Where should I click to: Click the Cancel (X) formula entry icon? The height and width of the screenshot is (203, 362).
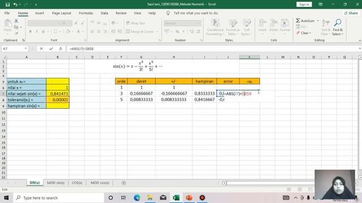click(x=41, y=49)
